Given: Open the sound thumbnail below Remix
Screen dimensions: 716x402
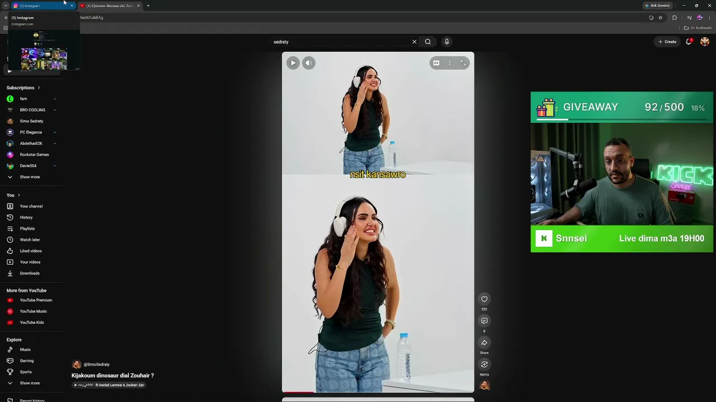Looking at the screenshot, I should coord(484,385).
